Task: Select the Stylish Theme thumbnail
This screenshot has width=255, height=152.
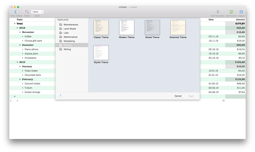Action: click(x=101, y=52)
